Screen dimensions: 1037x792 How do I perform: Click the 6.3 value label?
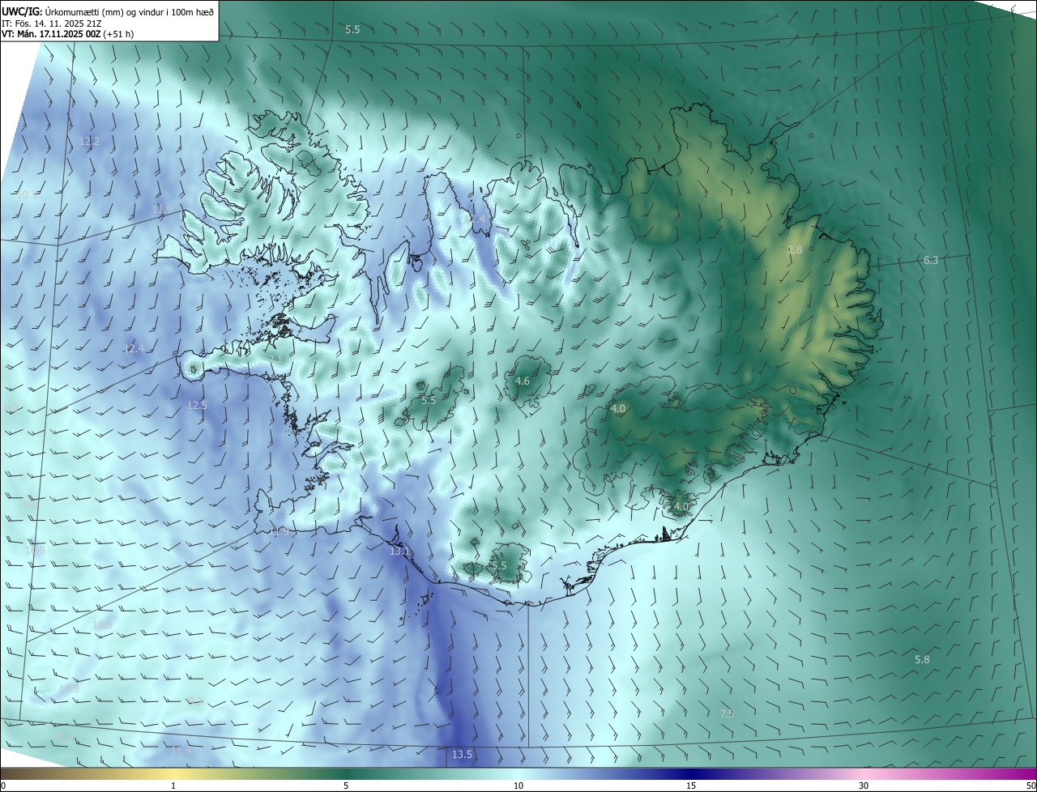click(x=931, y=260)
